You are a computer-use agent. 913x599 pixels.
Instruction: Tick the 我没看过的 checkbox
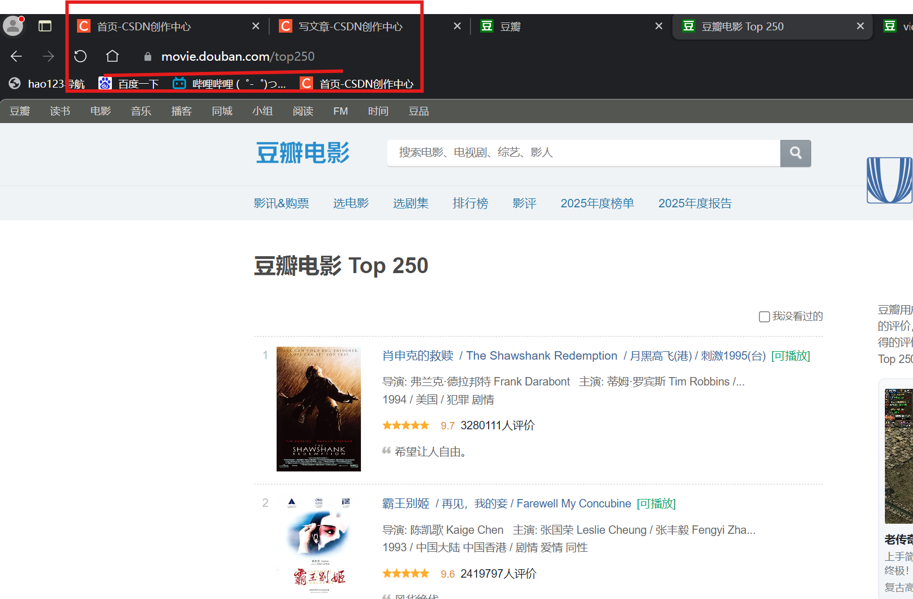(x=764, y=316)
